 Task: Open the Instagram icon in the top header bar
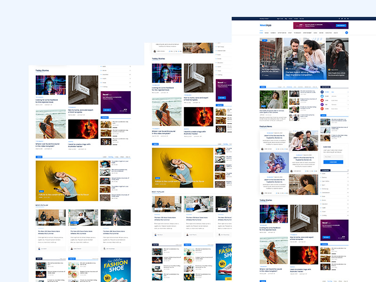coord(345,19)
